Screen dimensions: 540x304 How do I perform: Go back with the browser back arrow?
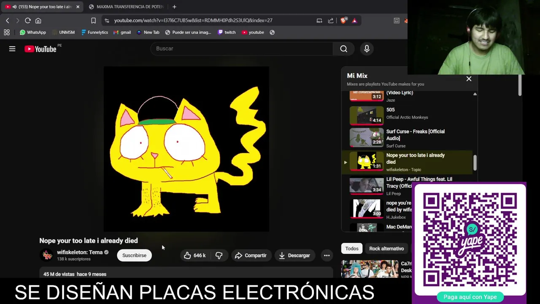(7, 20)
